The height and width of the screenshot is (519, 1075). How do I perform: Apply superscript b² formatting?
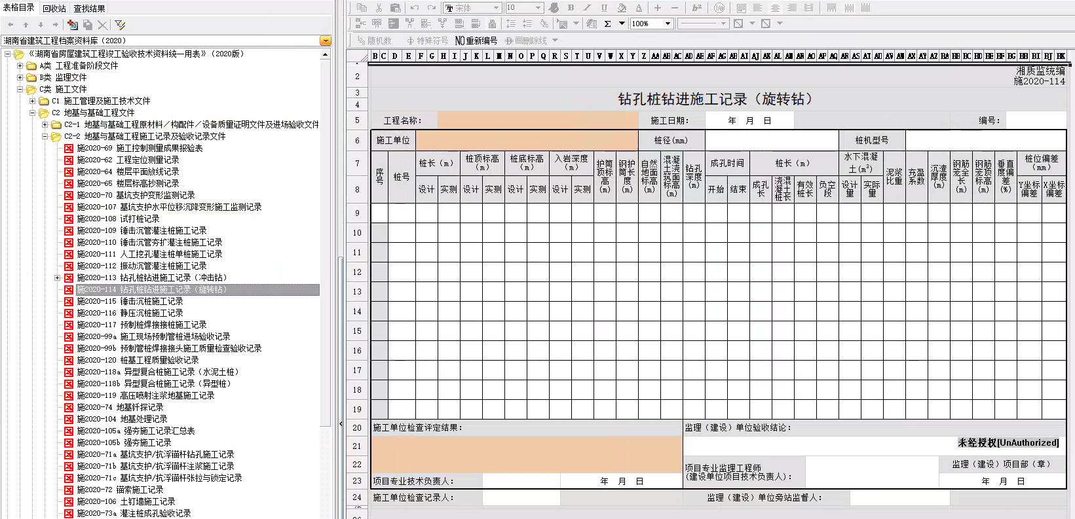[697, 8]
